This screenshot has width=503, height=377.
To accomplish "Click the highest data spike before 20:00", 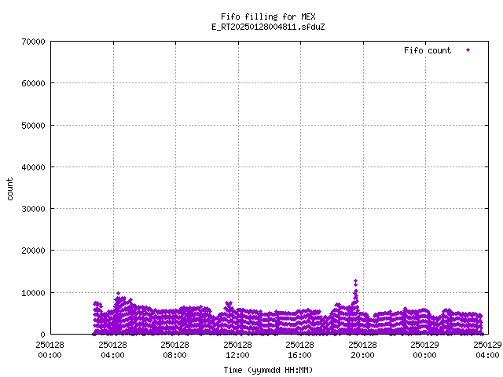I will tap(355, 281).
